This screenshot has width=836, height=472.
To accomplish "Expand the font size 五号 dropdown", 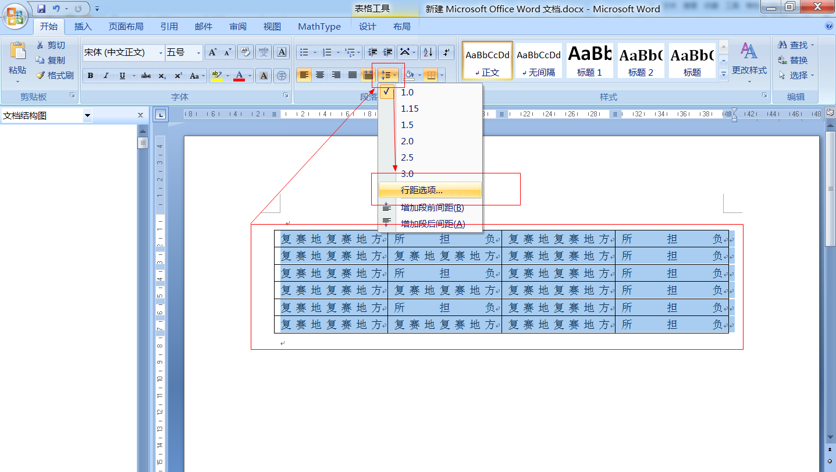I will pos(198,53).
